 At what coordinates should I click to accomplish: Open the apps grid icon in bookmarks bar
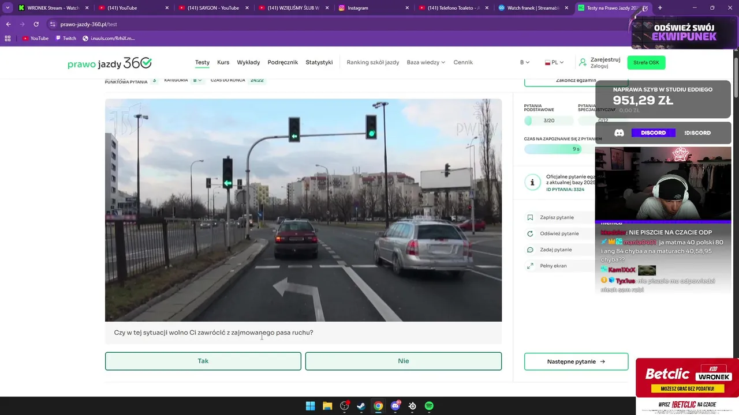[x=8, y=38]
